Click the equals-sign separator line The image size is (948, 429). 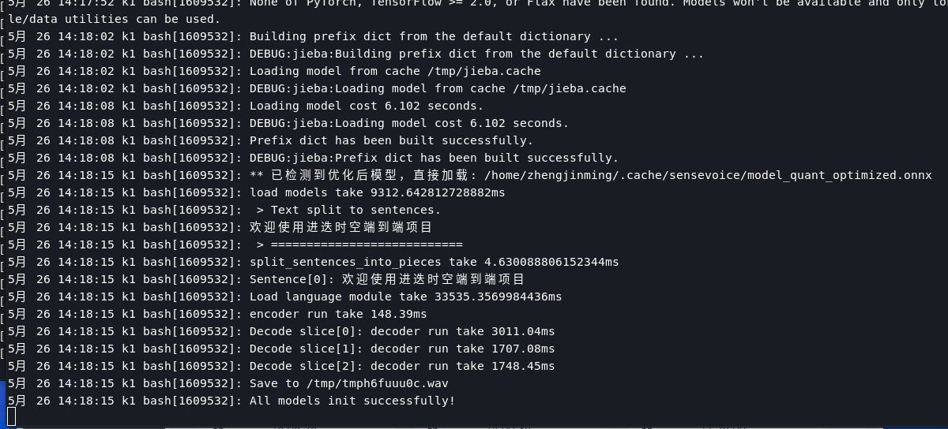(359, 244)
